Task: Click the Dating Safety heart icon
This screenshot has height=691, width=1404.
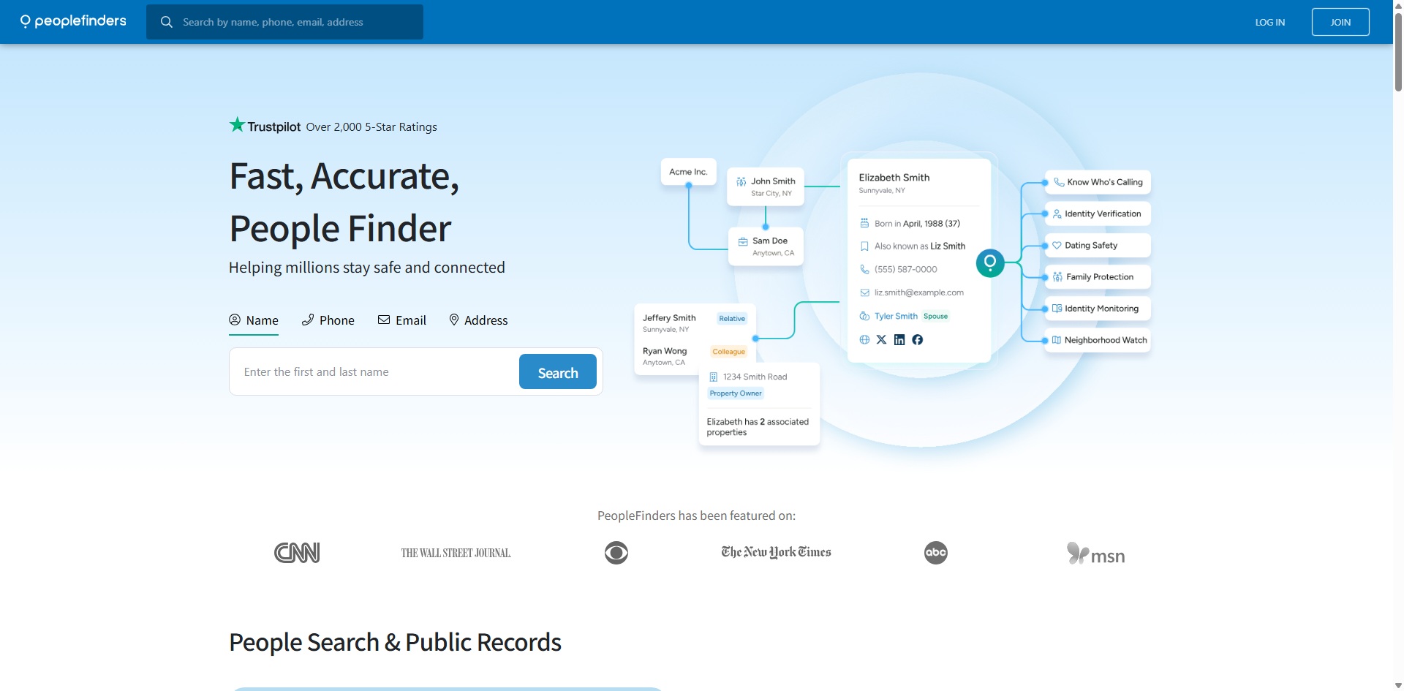Action: (x=1057, y=245)
